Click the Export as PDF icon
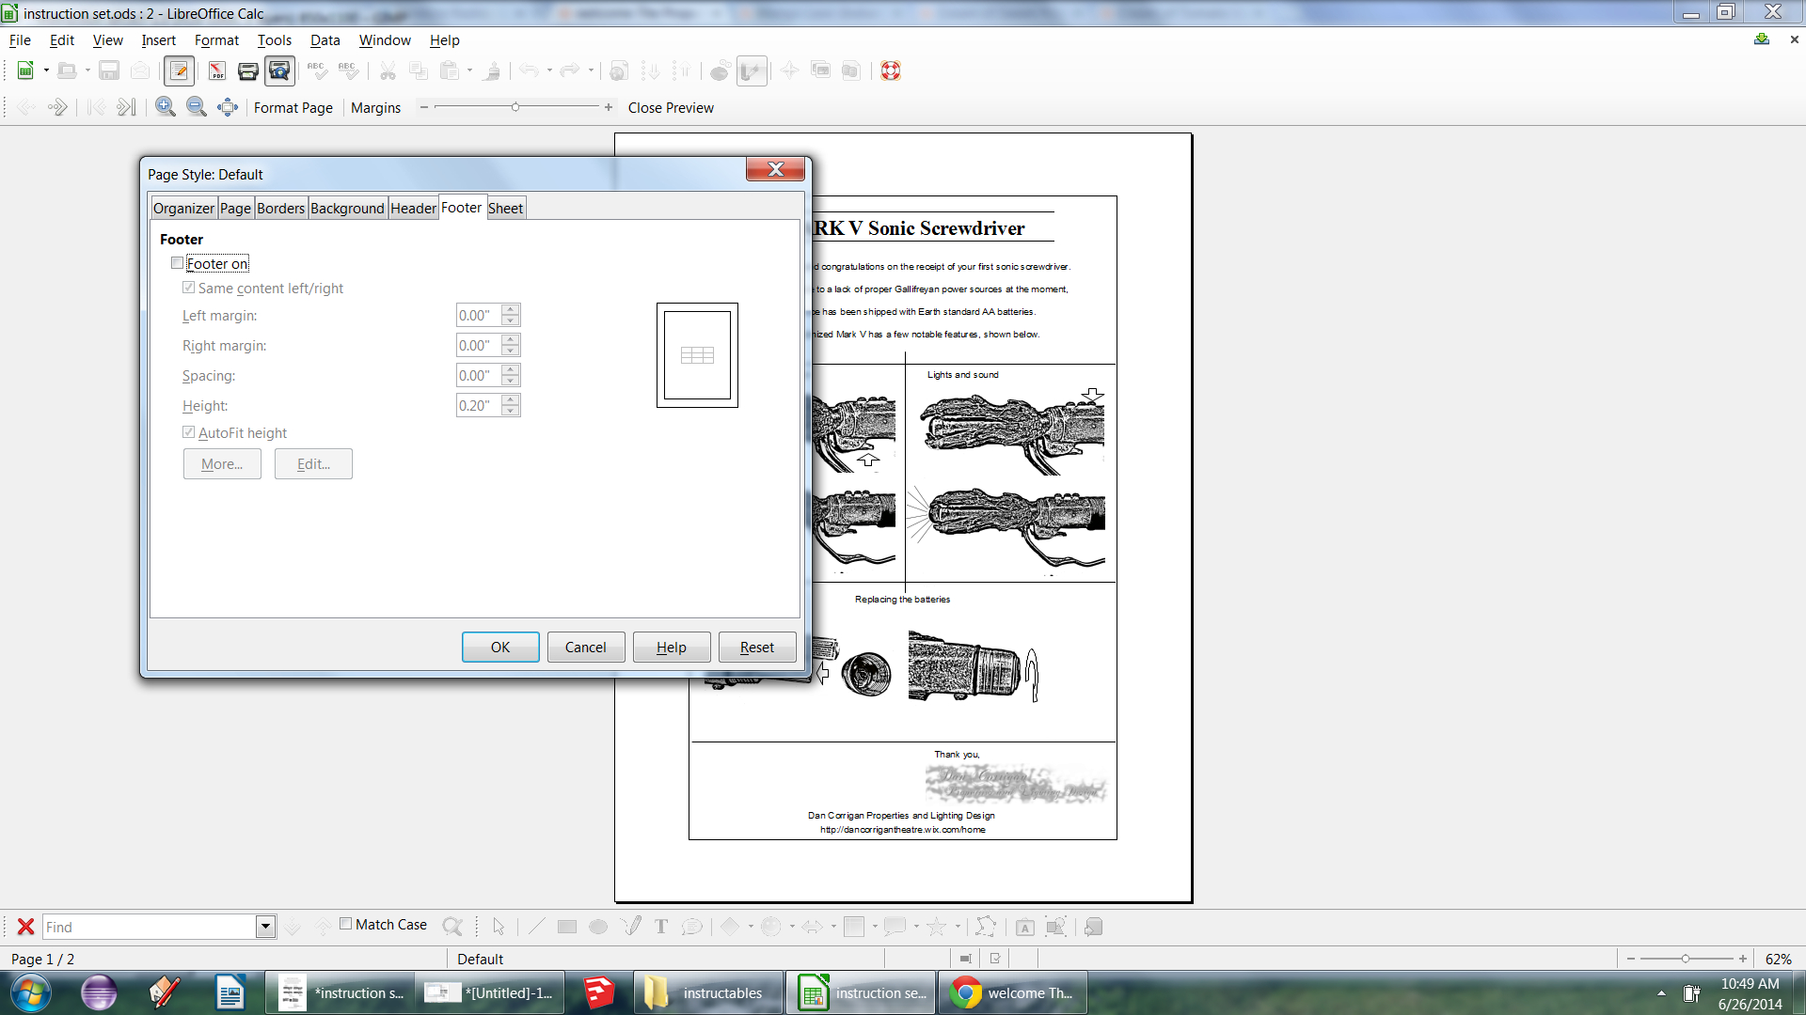Image resolution: width=1806 pixels, height=1015 pixels. pos(216,70)
